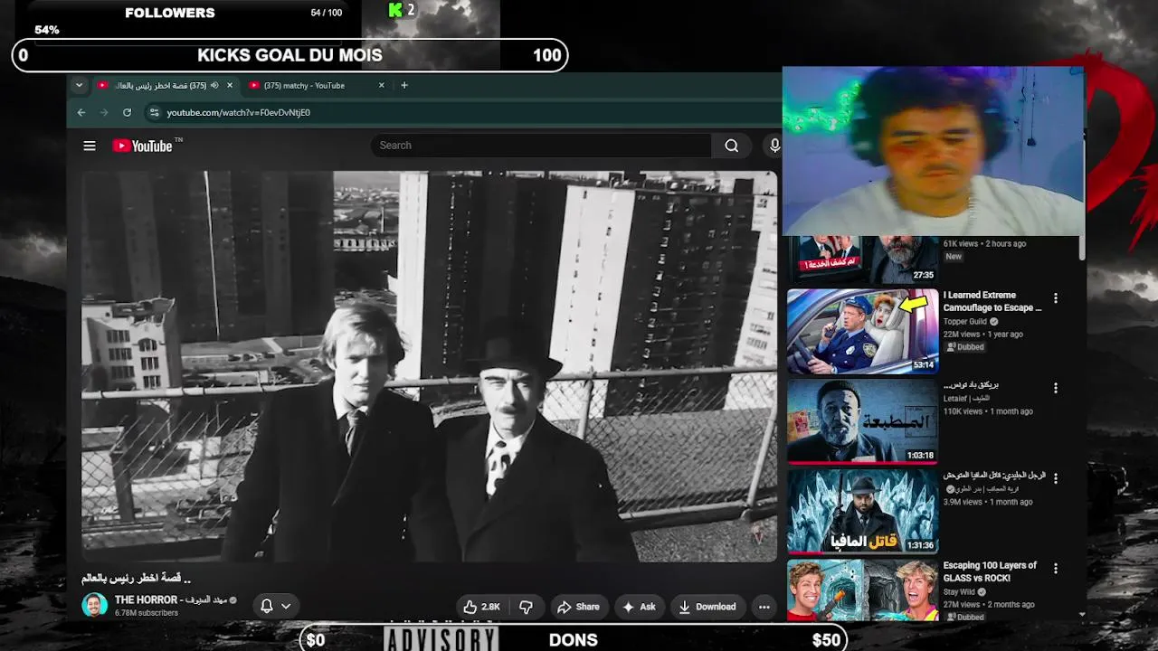This screenshot has width=1158, height=651.
Task: Open options for the Extreme Camouflage video
Action: [x=1055, y=298]
